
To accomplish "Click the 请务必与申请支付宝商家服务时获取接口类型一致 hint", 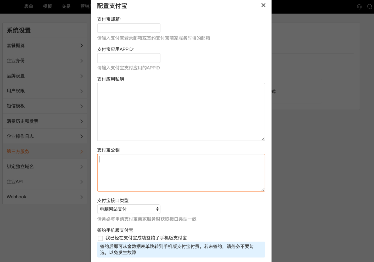I will 147,219.
